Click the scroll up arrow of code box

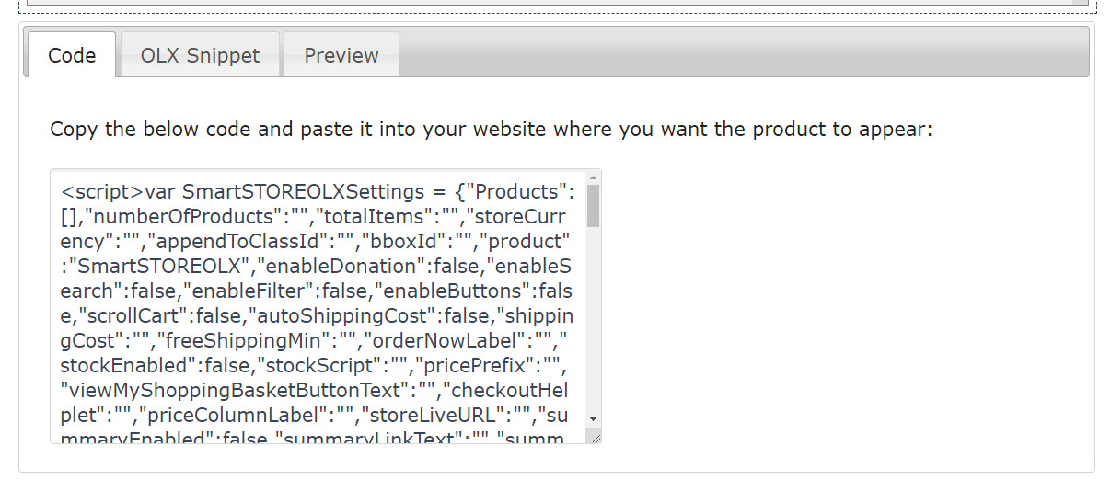[593, 177]
